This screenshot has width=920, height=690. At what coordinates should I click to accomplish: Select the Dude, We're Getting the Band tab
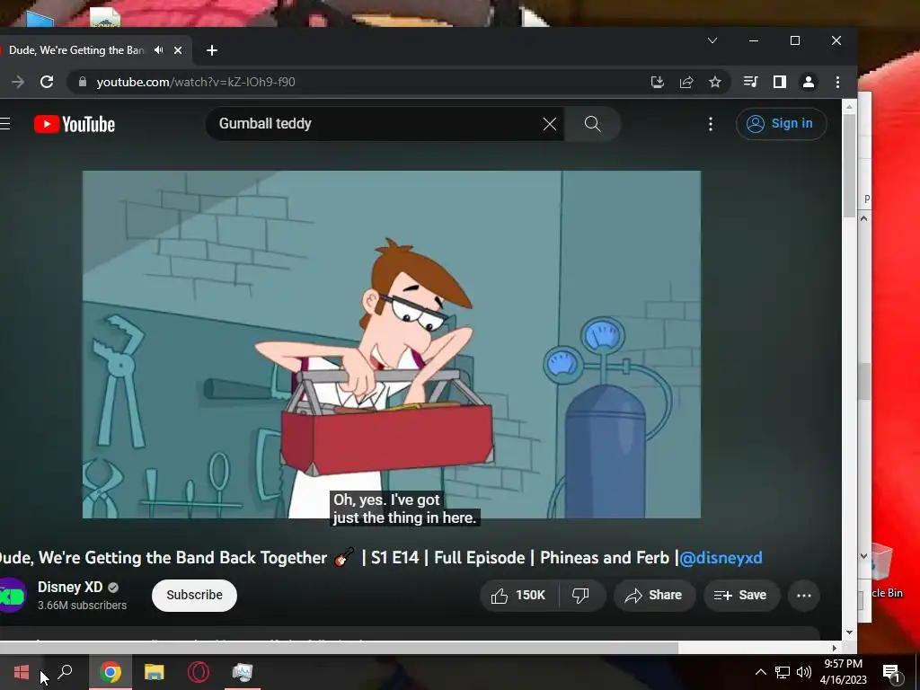pyautogui.click(x=76, y=50)
